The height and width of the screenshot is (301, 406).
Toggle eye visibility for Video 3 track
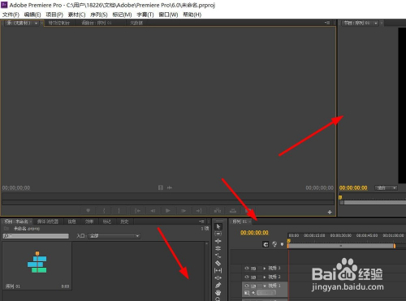pos(247,268)
